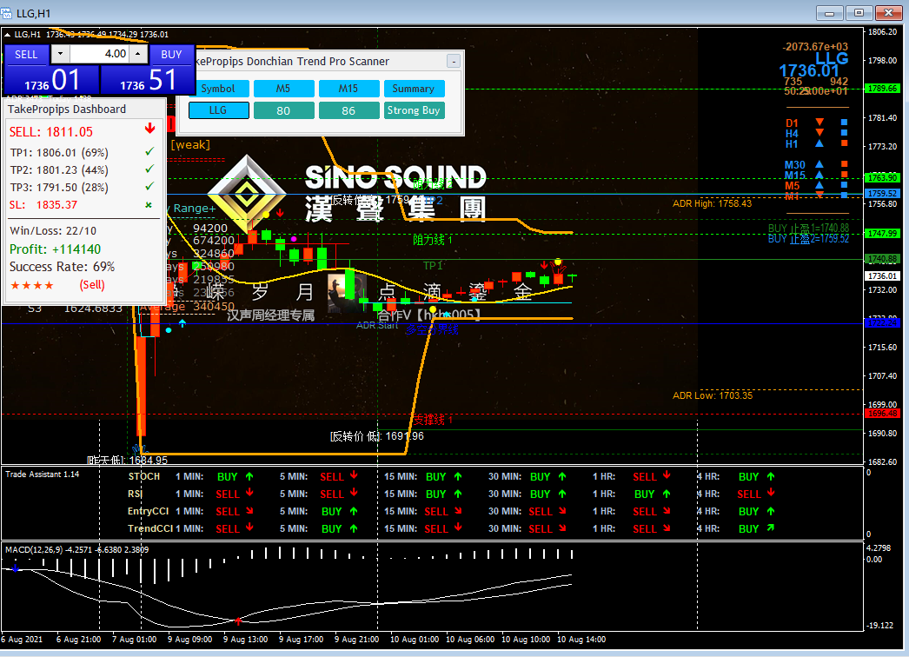909x657 pixels.
Task: Click the red down arrow for STOCH 5 MIN
Action: pyautogui.click(x=354, y=475)
